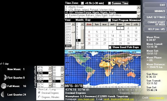Select month 9 in the Month list
This screenshot has height=101, width=167.
pos(78,40)
